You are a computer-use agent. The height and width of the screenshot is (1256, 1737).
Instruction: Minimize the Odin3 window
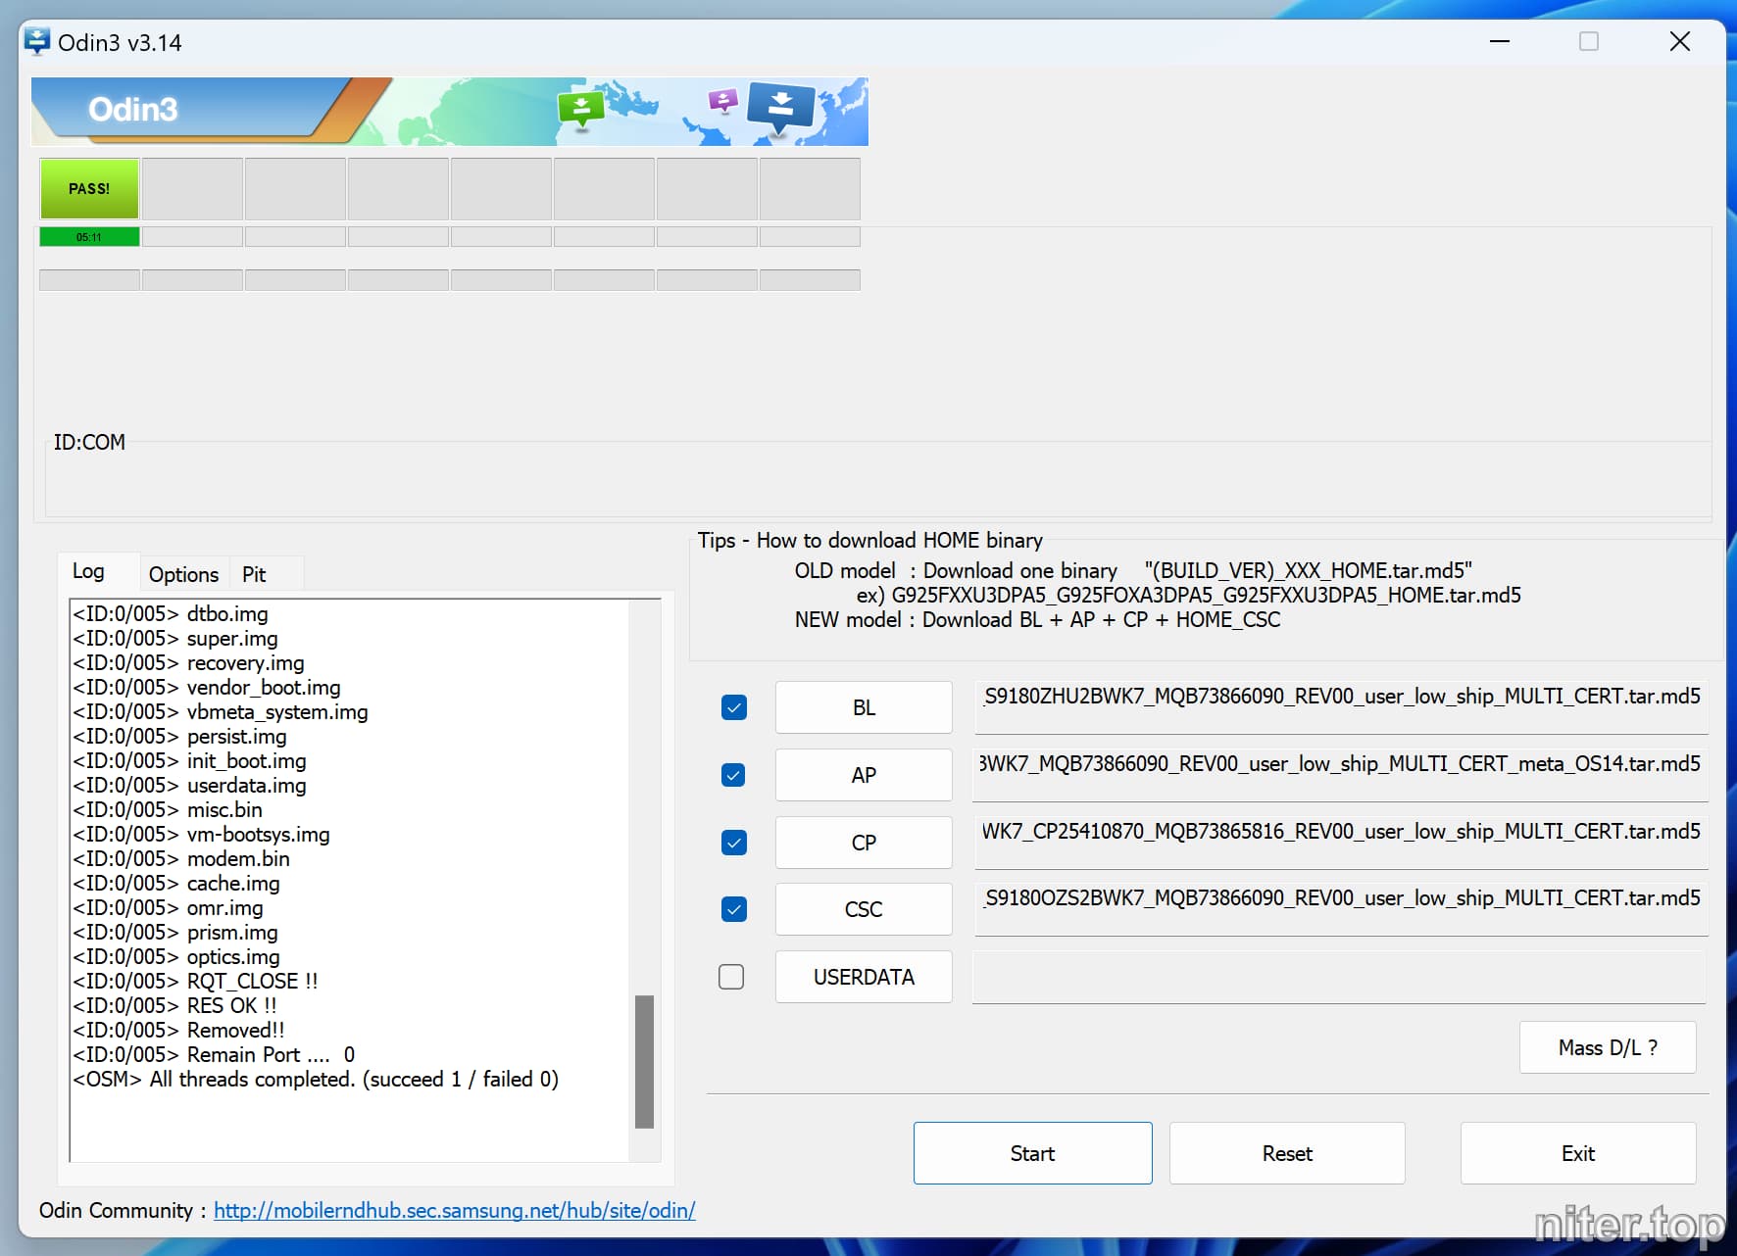1499,41
